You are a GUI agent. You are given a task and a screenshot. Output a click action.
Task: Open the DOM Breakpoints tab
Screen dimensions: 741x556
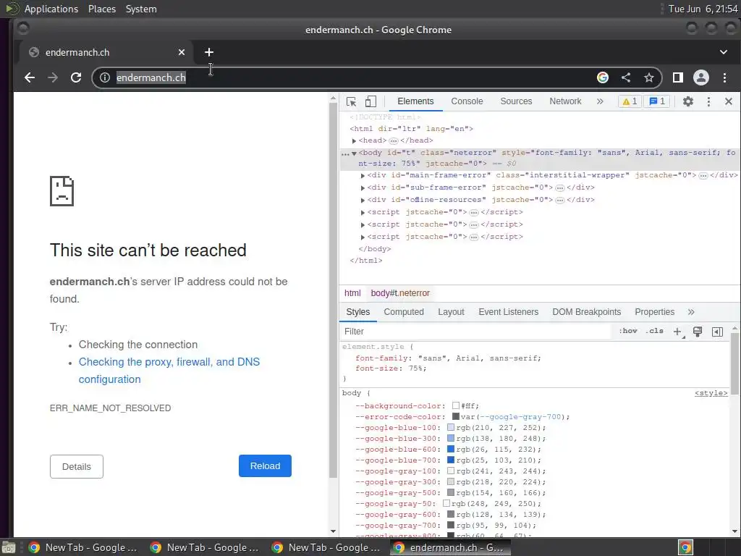tap(586, 312)
